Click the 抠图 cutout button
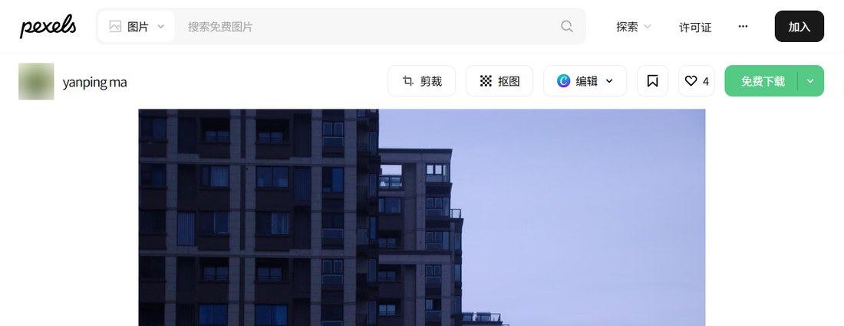 pyautogui.click(x=499, y=81)
